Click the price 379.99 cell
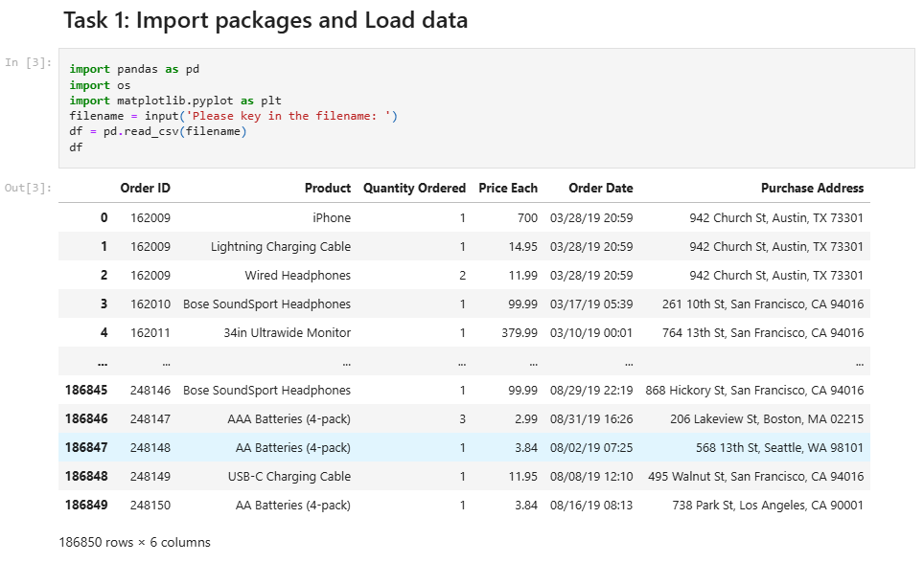The image size is (924, 563). (520, 333)
